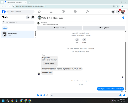
Task: Open the Marketplace listing $1,100 link
Action: (x=49, y=24)
